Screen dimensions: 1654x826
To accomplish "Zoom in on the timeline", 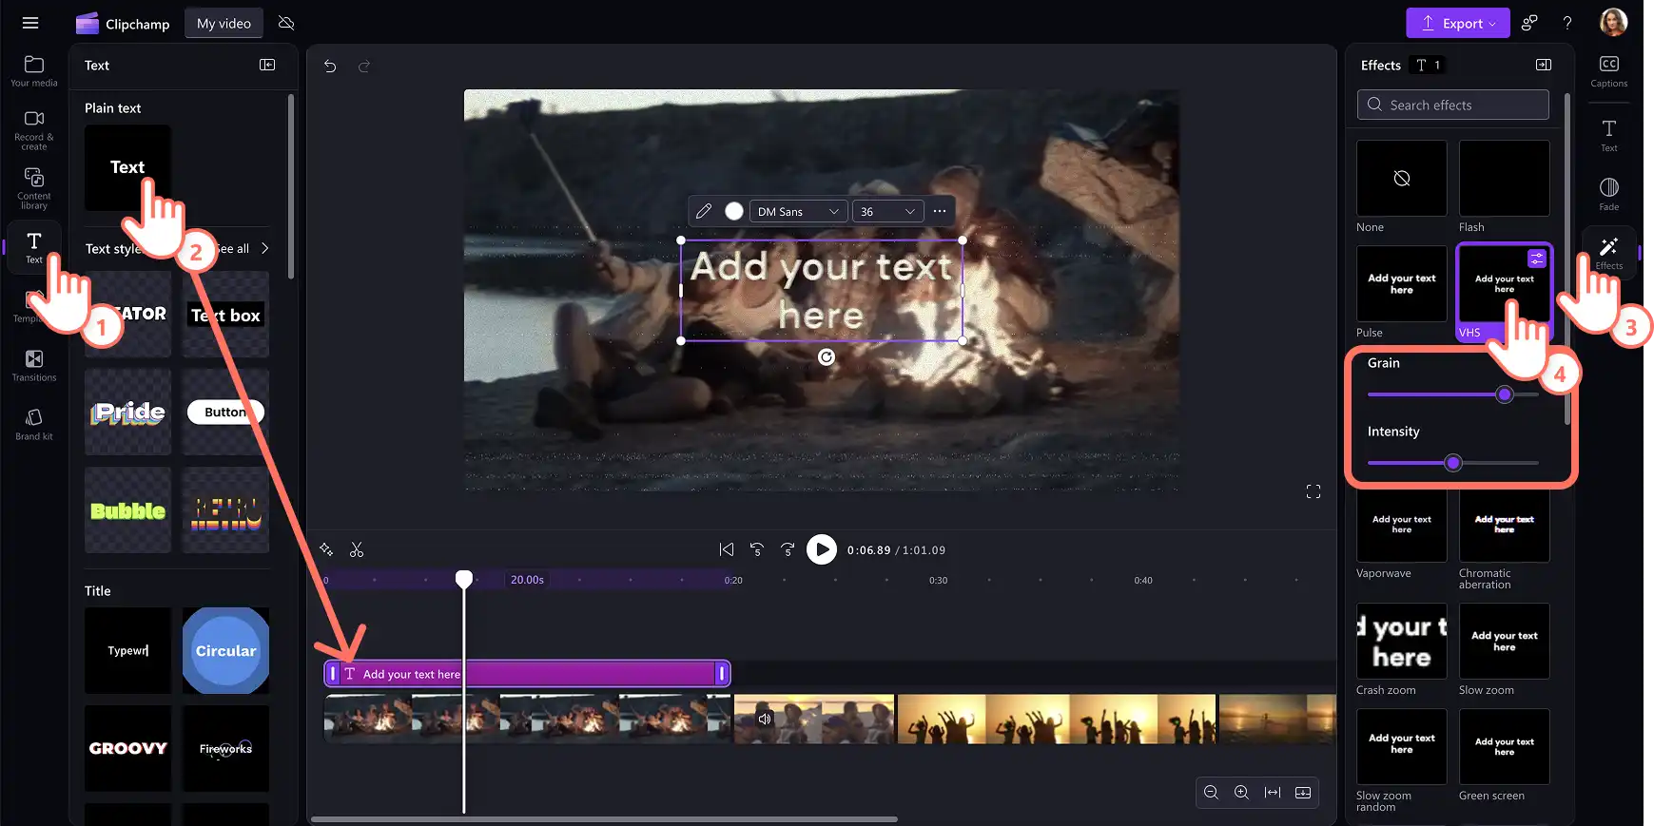I will coord(1241,792).
